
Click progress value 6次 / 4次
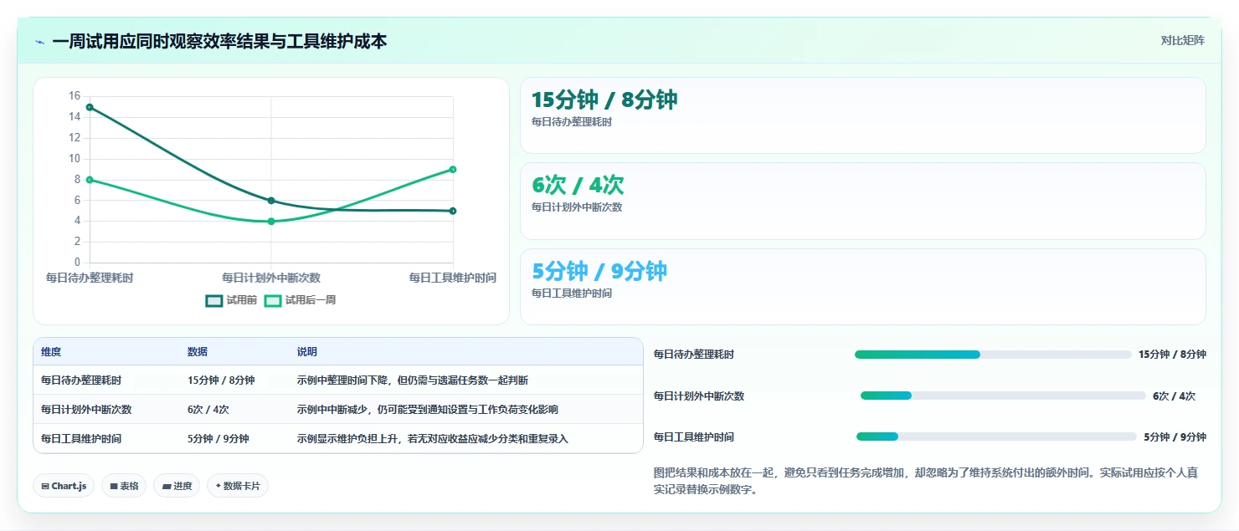pyautogui.click(x=1174, y=396)
